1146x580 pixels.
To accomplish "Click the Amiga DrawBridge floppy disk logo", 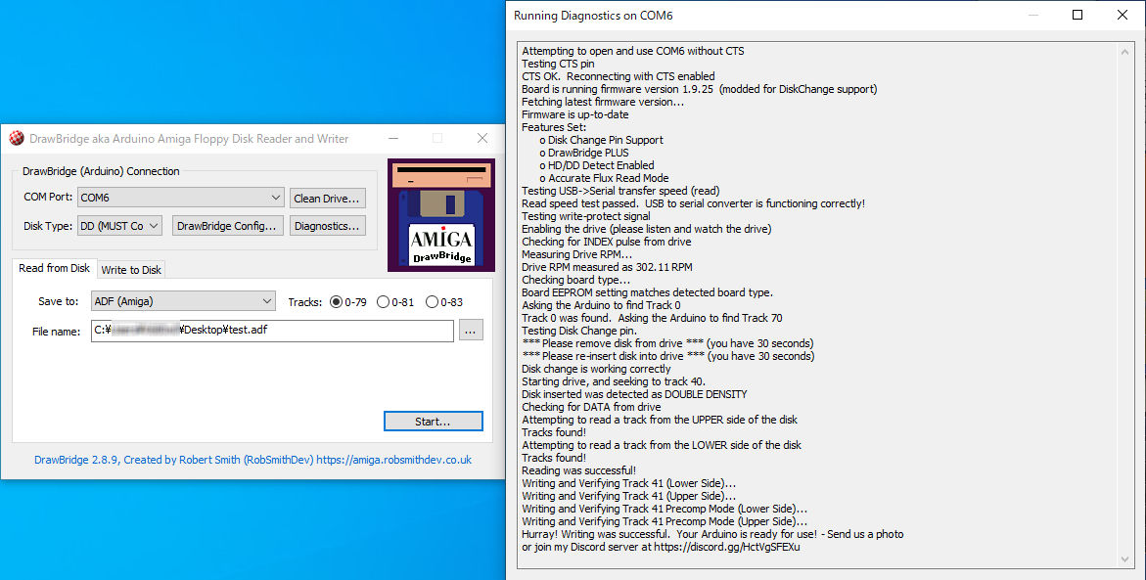I will click(x=440, y=215).
